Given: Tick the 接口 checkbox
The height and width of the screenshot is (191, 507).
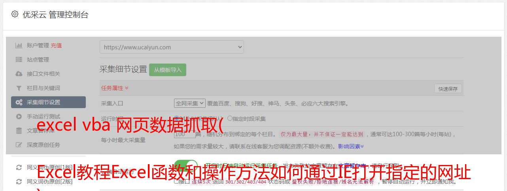Looking at the screenshot, I should [x=177, y=181].
